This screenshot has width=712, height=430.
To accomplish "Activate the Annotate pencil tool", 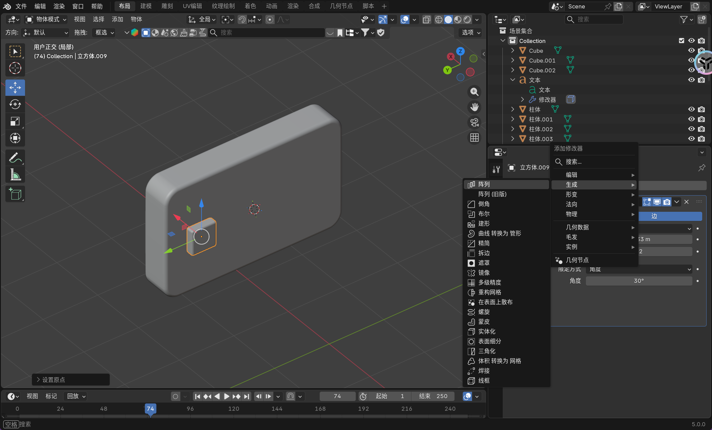I will point(15,158).
